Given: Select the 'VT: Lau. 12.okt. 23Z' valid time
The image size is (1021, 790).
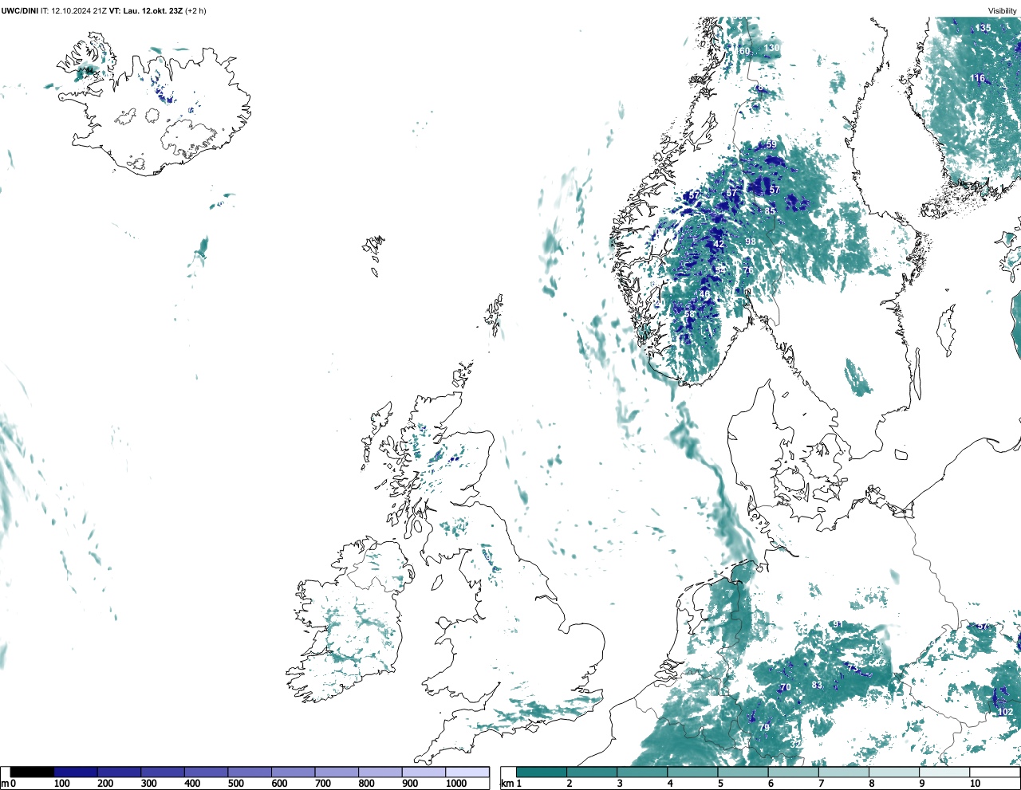Looking at the screenshot, I should click(145, 10).
